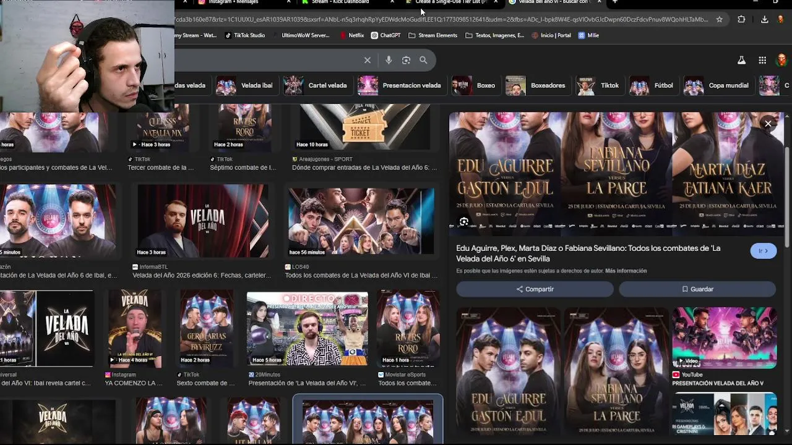Click the Lens search icon on preview image
Image resolution: width=792 pixels, height=445 pixels.
click(464, 222)
